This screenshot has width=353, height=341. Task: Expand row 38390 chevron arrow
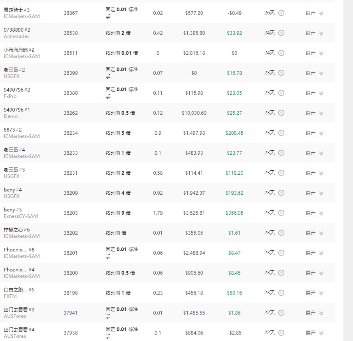pos(321,73)
